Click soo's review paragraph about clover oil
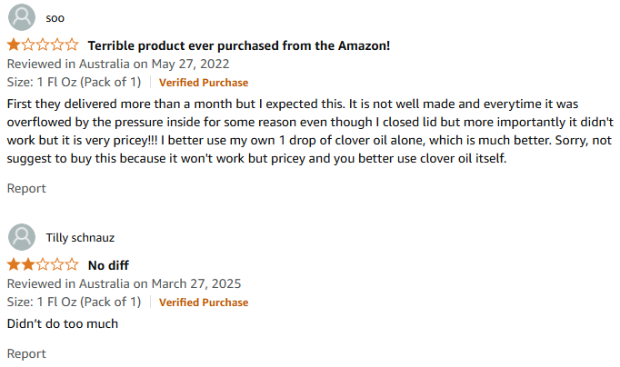 pyautogui.click(x=309, y=131)
